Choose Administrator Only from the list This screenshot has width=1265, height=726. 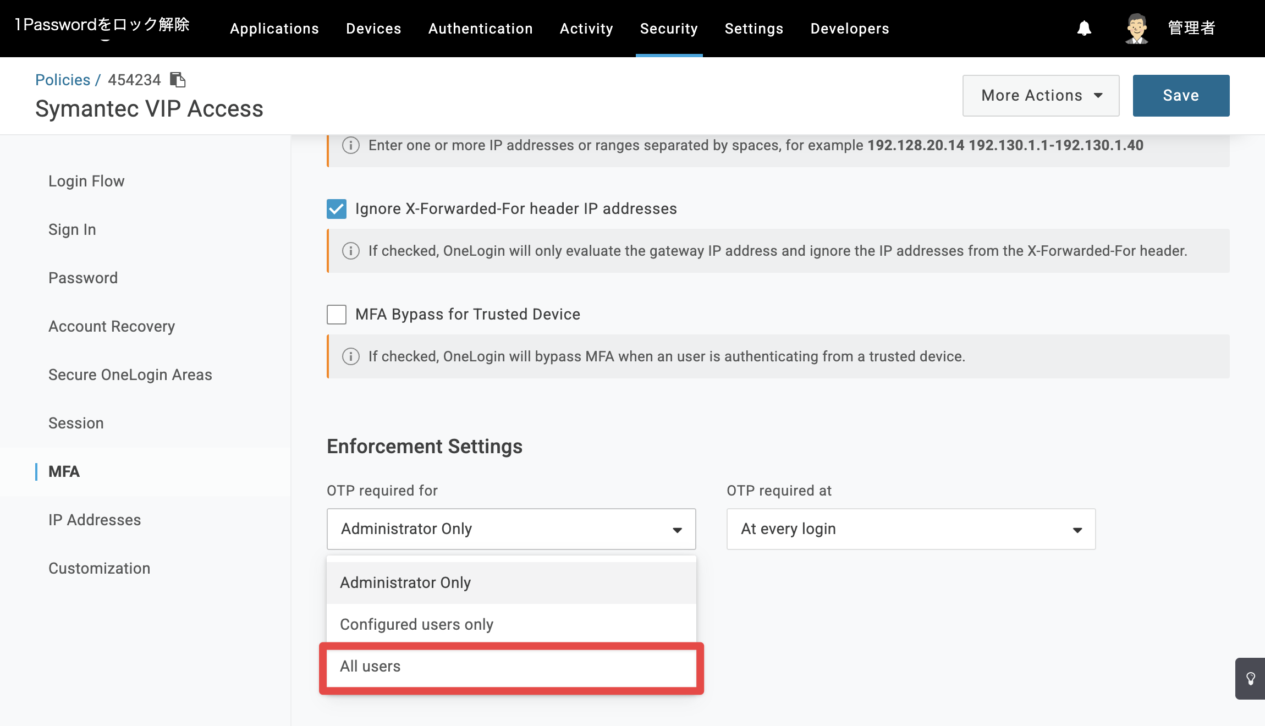pos(512,582)
